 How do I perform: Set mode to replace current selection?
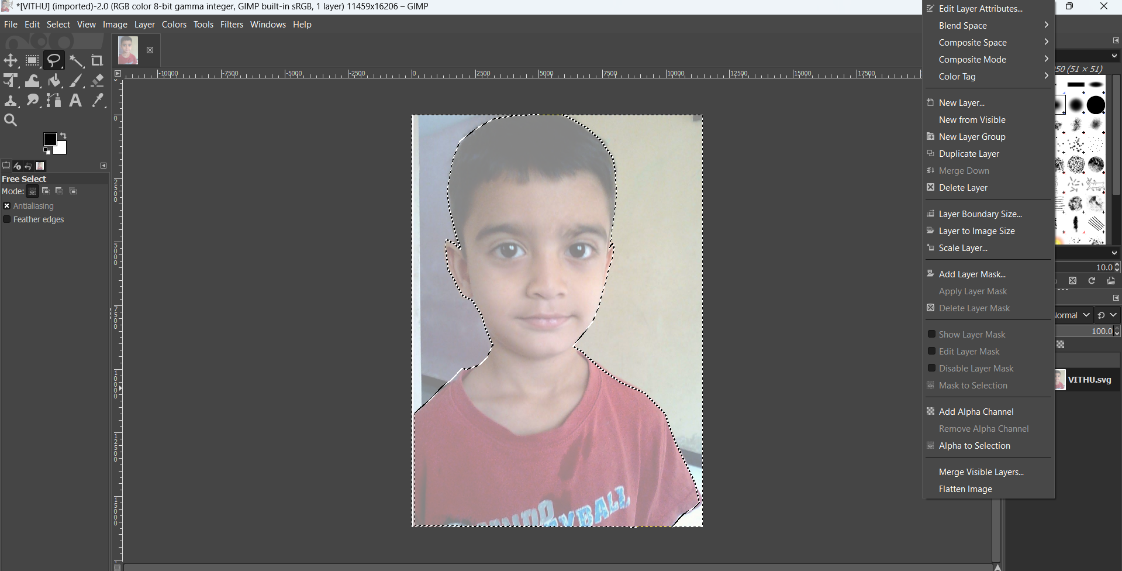(x=32, y=191)
